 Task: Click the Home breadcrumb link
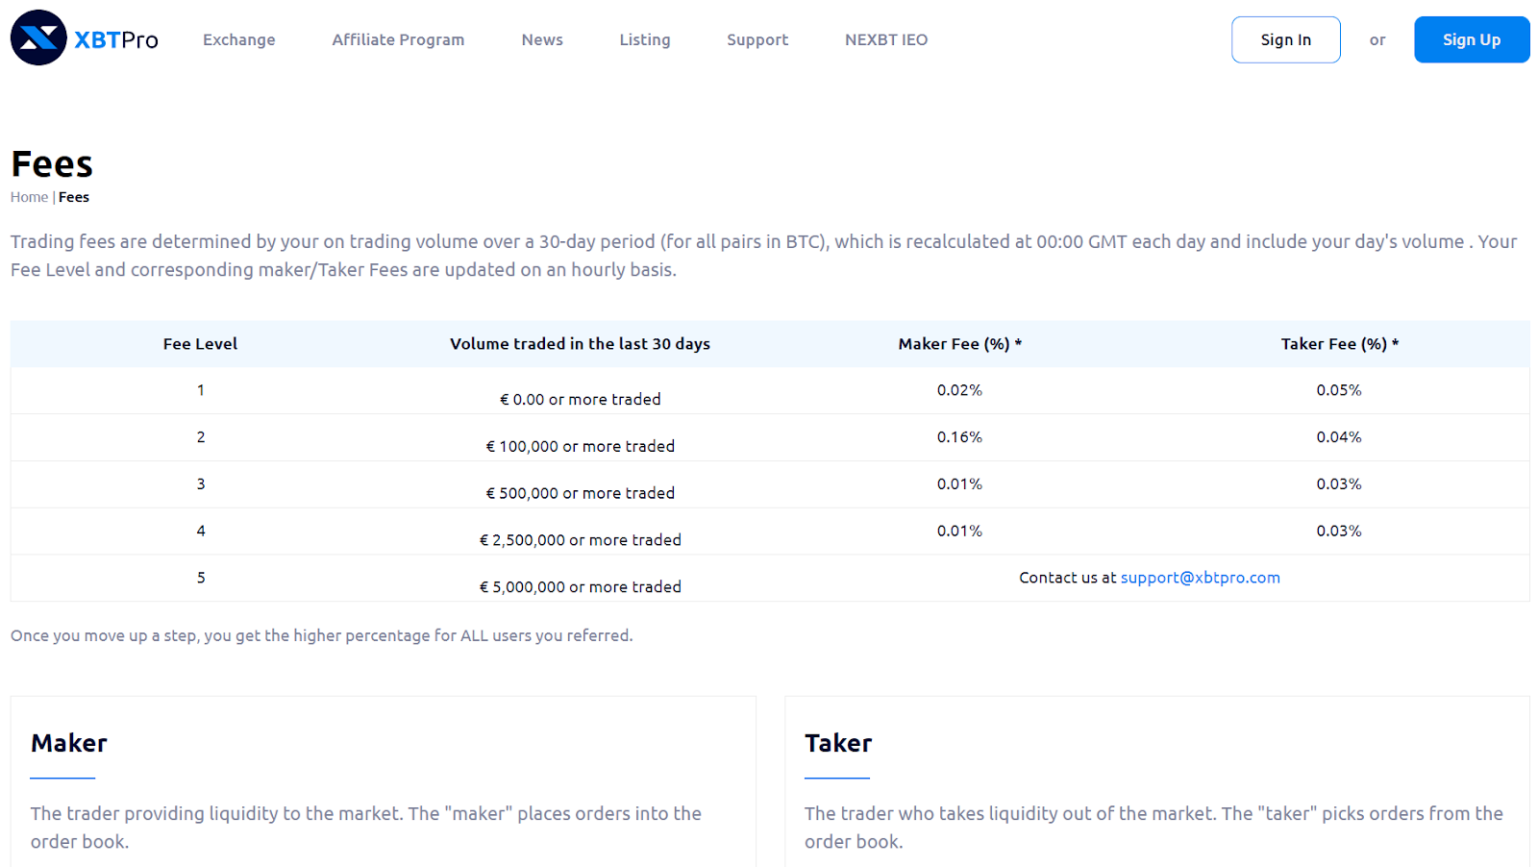[x=29, y=197]
